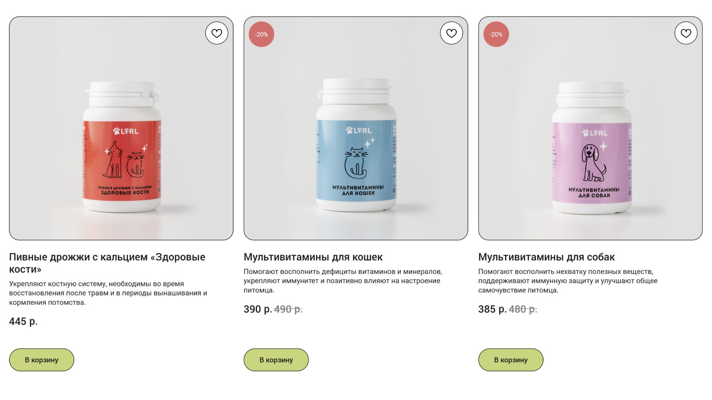Viewport: 712px width, 400px height.
Task: Open title Мультивитамины для кошек
Action: [x=313, y=257]
